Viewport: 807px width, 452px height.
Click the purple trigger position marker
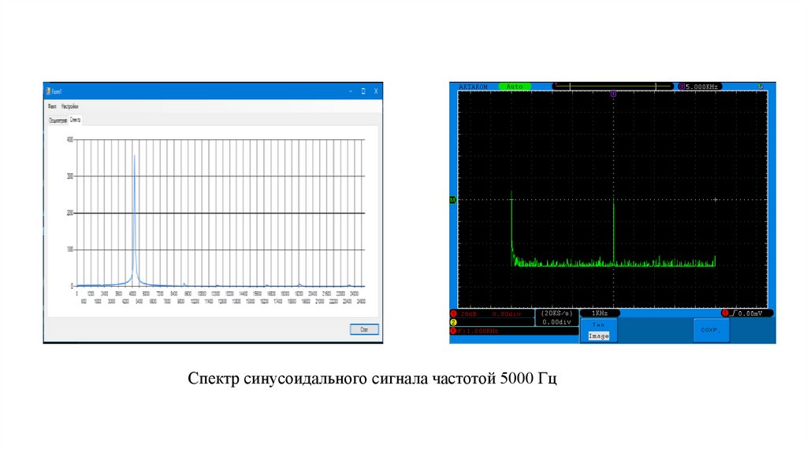point(613,94)
